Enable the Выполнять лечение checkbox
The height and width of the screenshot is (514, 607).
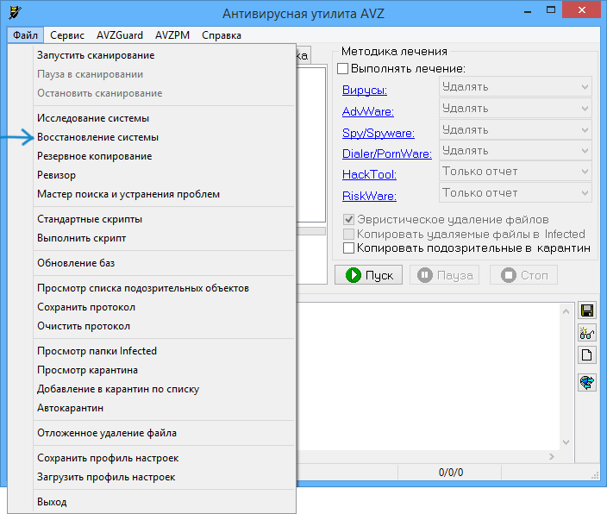pyautogui.click(x=342, y=69)
